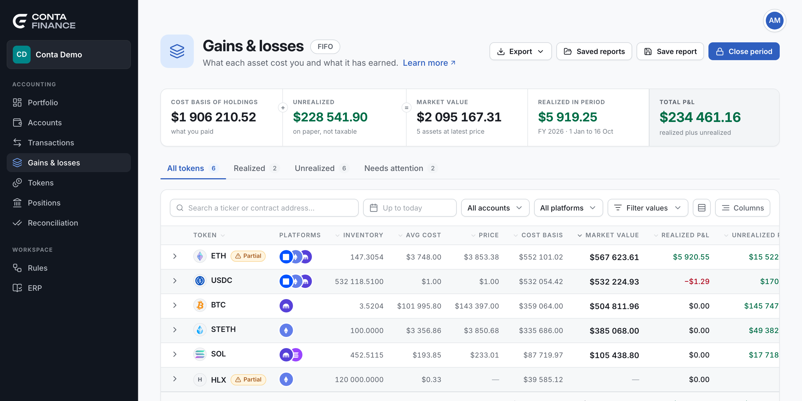Open Transactions from the sidebar

[x=69, y=143]
